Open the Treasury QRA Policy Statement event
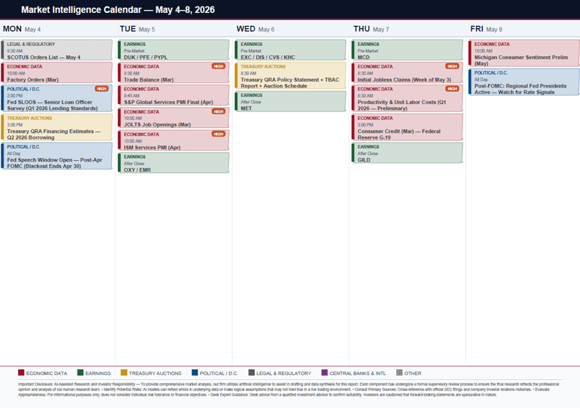The height and width of the screenshot is (408, 580). [291, 75]
